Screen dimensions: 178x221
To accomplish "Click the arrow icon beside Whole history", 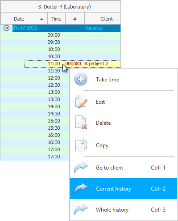I will pyautogui.click(x=81, y=209).
